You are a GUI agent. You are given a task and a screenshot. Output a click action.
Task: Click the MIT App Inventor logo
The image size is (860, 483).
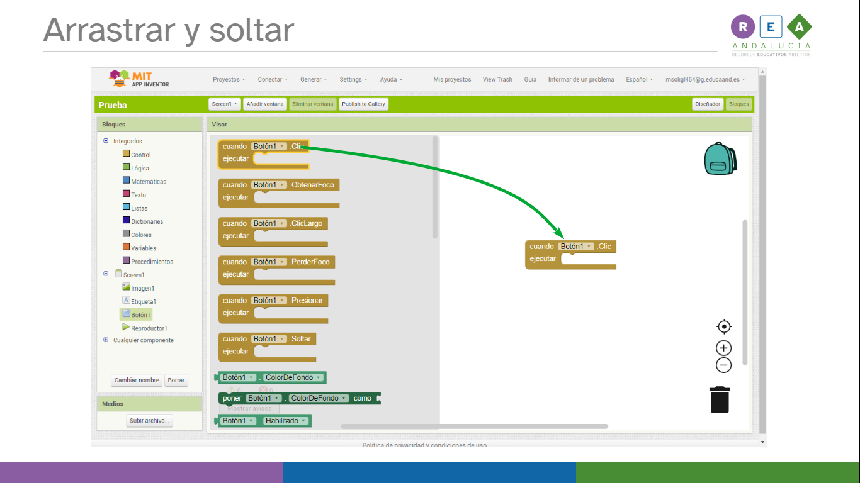(x=140, y=79)
